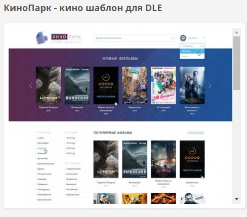Filter by Индийские films

(72, 179)
